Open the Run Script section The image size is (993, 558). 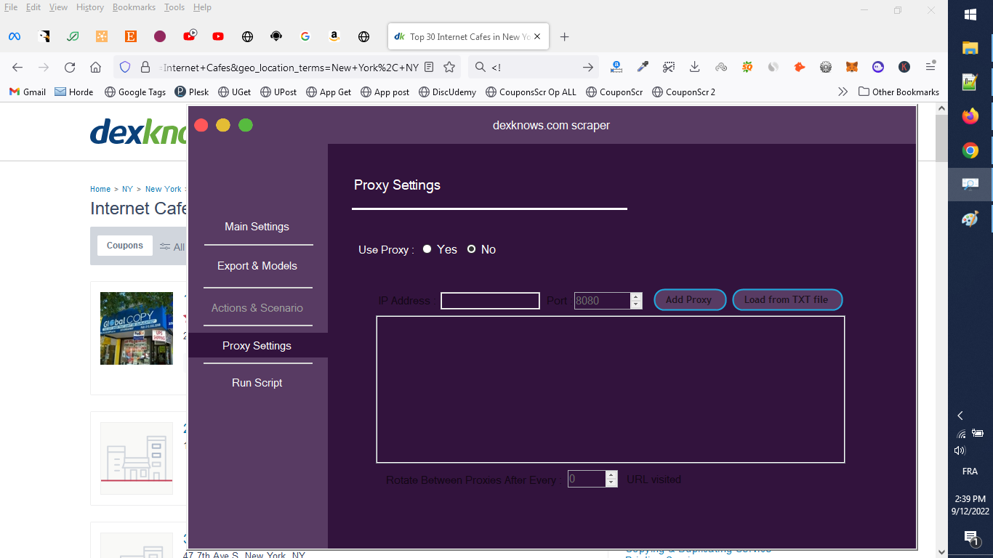(x=257, y=383)
